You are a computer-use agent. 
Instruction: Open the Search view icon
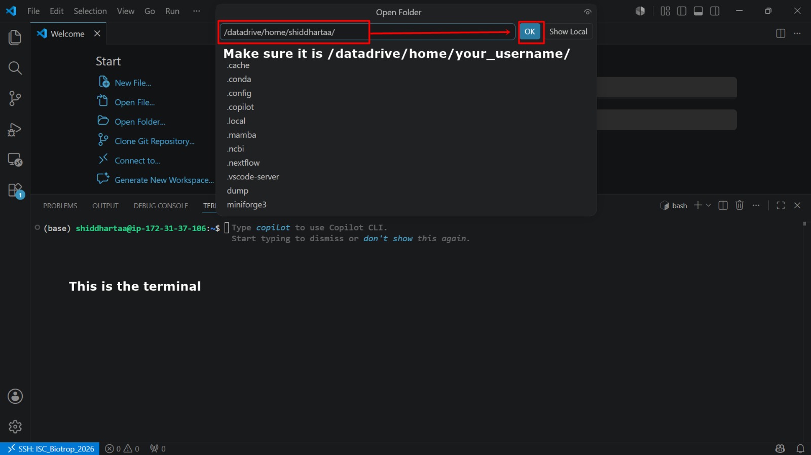[15, 68]
